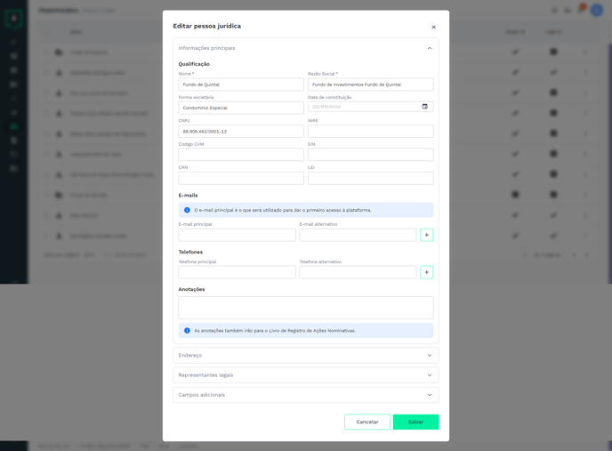
Task: Click the info icon in the e-mail notice
Action: click(x=187, y=210)
